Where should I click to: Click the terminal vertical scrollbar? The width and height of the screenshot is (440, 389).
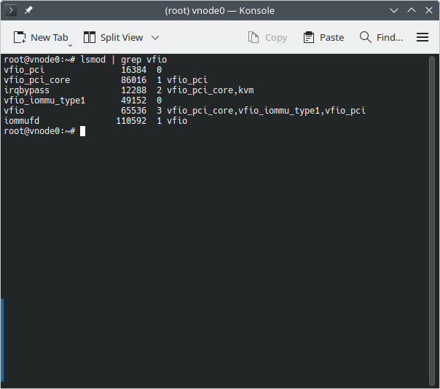coord(432,221)
